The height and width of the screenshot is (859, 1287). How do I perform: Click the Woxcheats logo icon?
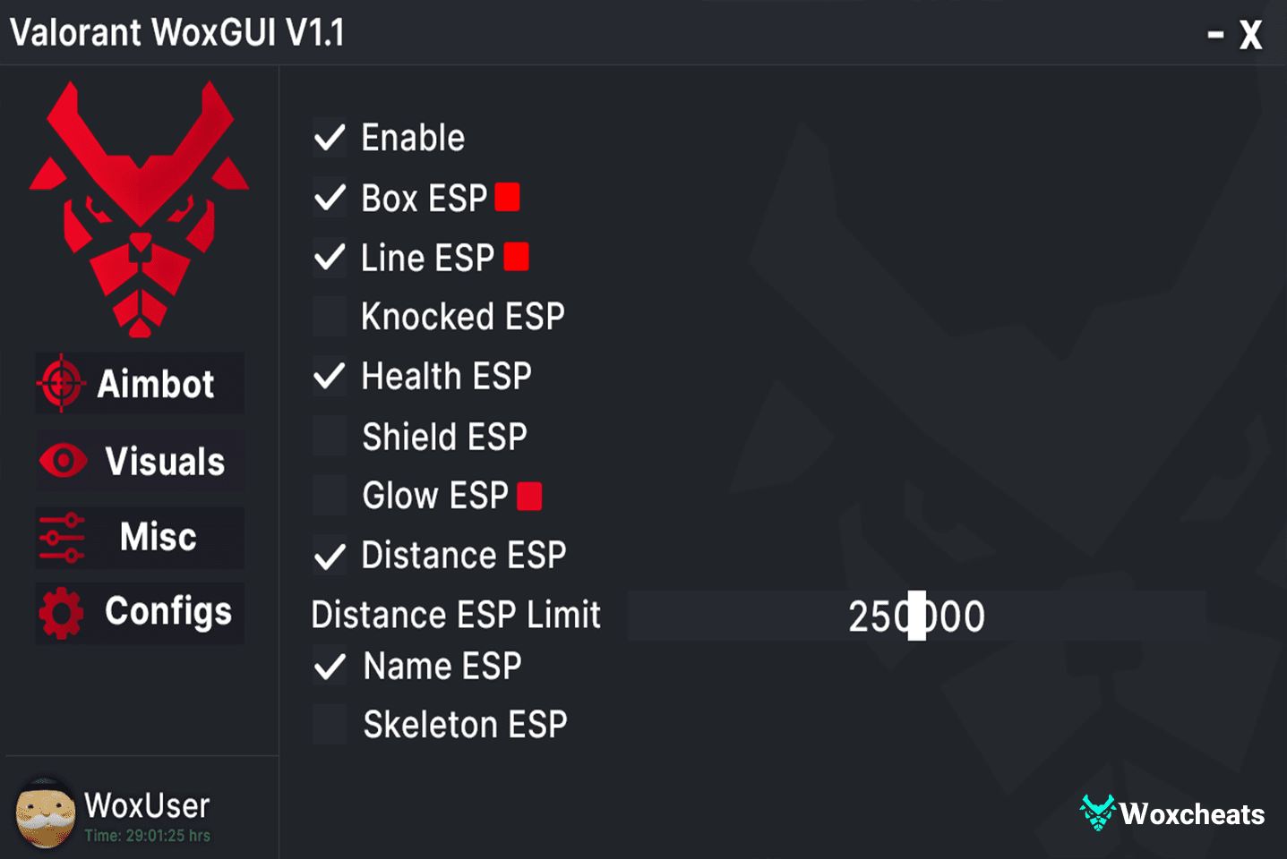pos(1097,812)
